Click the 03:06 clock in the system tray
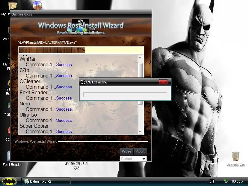 pos(237,181)
